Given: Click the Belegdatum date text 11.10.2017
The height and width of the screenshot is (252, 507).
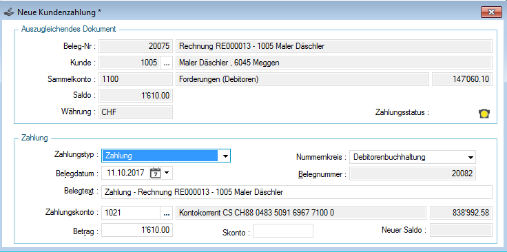Looking at the screenshot, I should 126,173.
